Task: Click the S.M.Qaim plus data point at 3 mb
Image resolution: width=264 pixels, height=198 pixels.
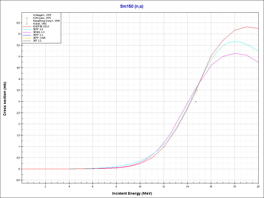Action: 196,102
